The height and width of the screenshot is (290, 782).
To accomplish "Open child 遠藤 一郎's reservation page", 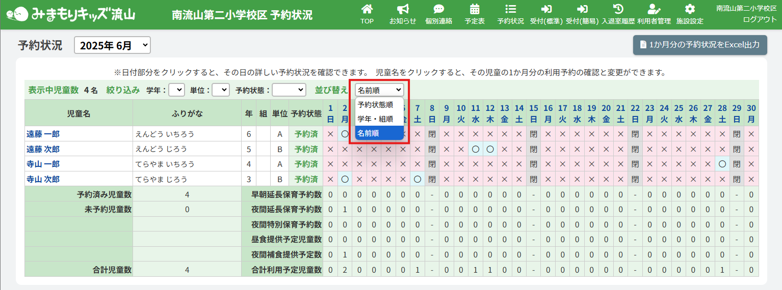I will (43, 134).
